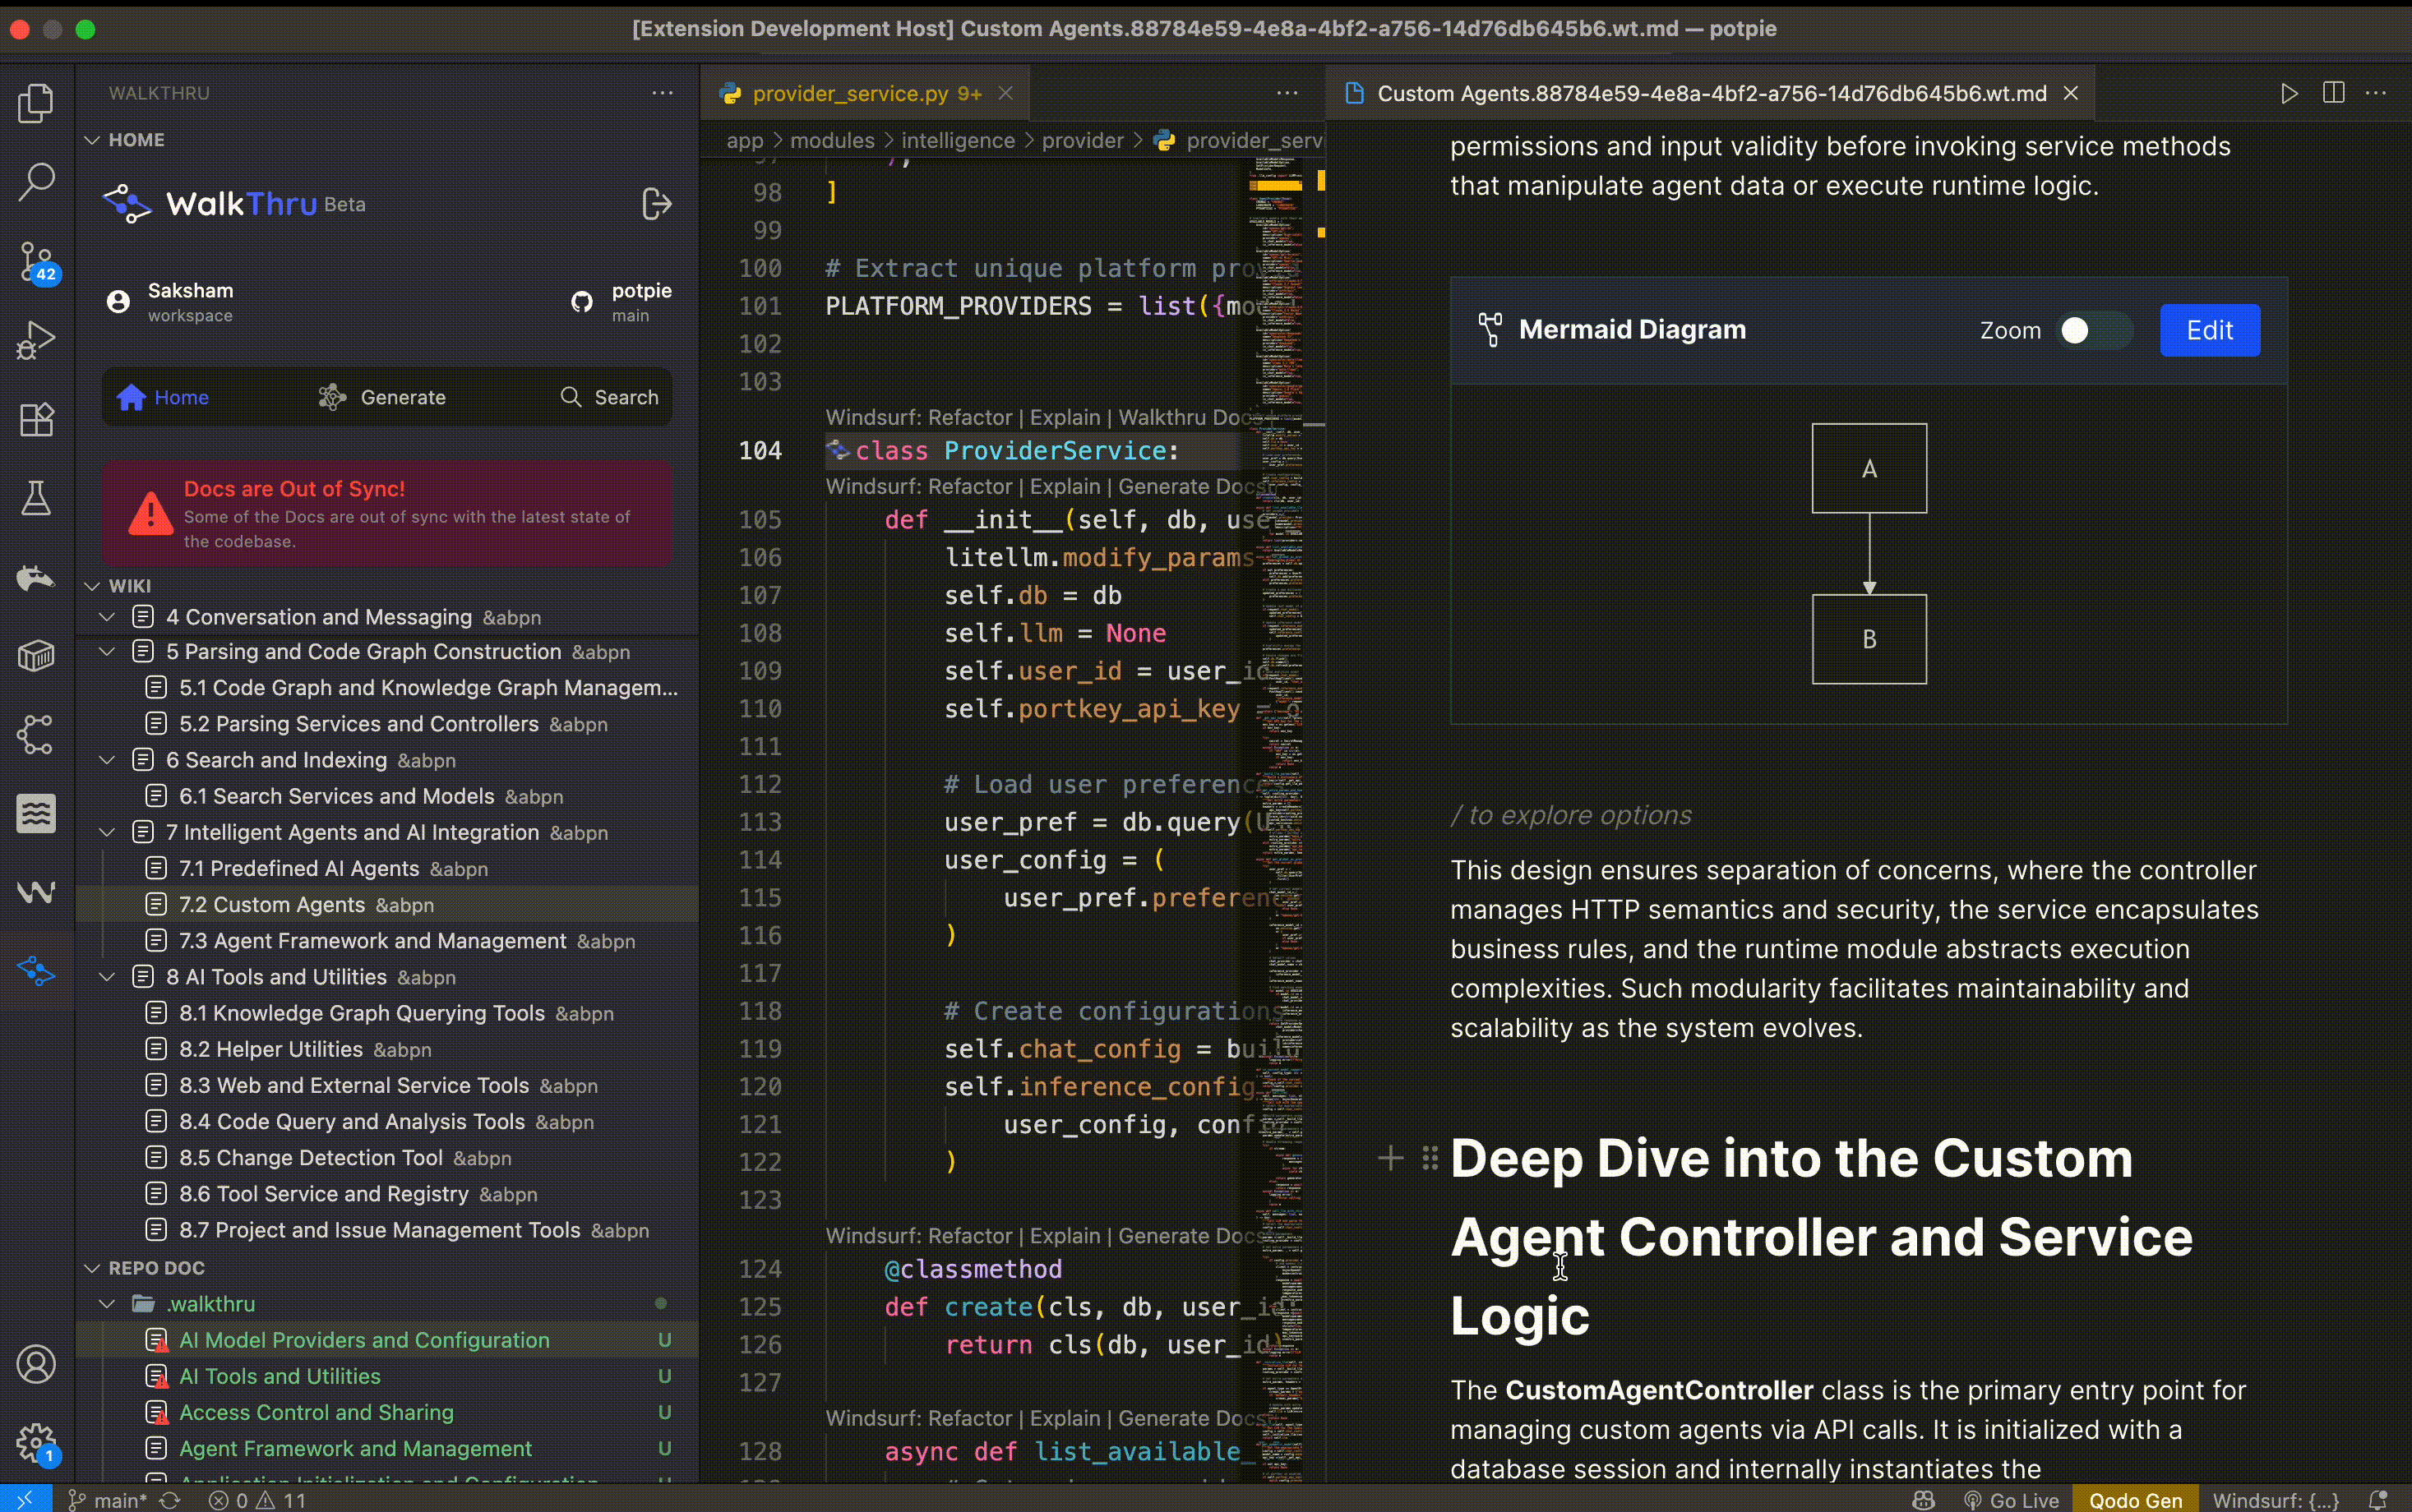Open more actions for the markdown editor
Screen dimensions: 2412x1512
[2376, 93]
